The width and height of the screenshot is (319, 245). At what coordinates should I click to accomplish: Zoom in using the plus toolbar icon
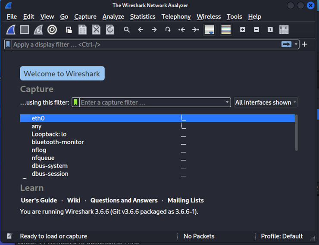pos(243,30)
